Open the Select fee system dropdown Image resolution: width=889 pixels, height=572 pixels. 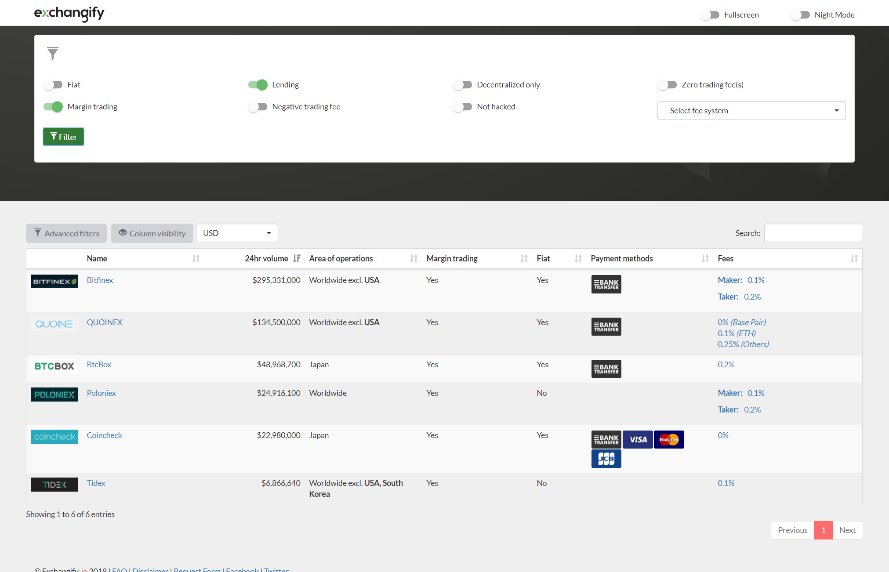coord(751,111)
